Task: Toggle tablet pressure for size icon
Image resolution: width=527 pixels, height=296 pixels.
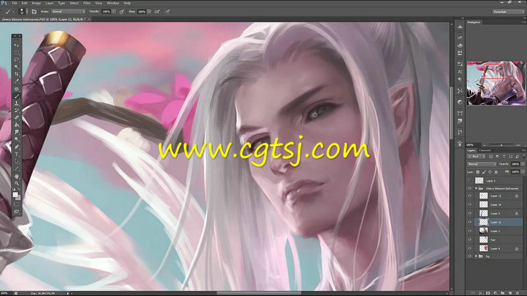Action: (x=167, y=11)
